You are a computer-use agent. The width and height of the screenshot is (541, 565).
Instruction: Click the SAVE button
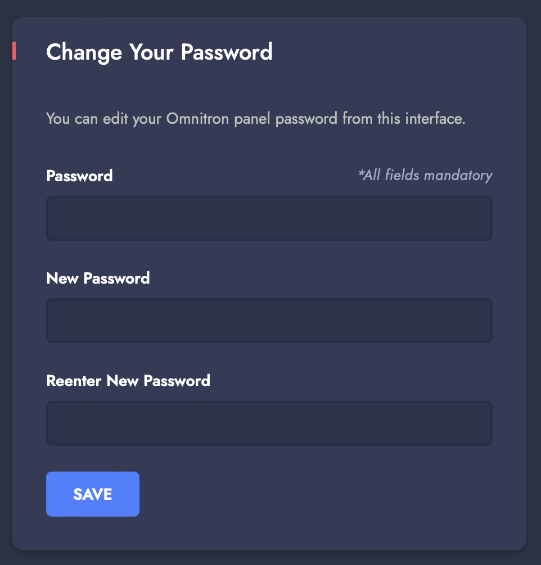click(93, 494)
